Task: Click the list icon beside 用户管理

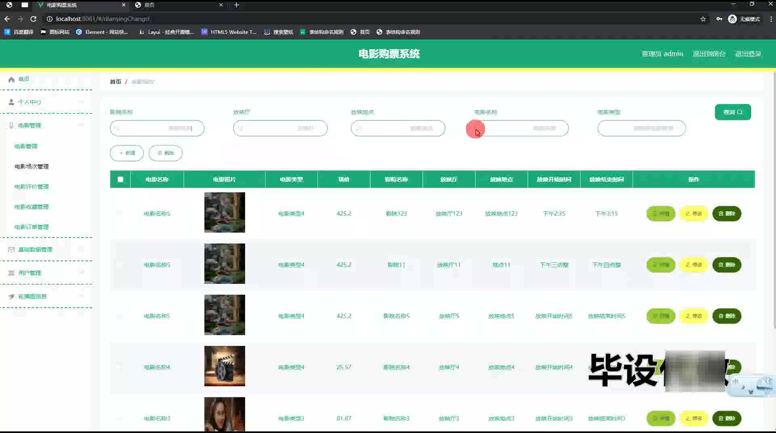Action: [11, 273]
